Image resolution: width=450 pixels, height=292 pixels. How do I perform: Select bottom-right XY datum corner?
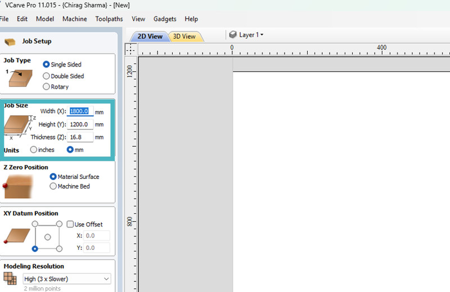point(59,249)
